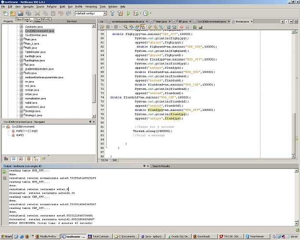
Task: Select normalization.java in project tree
Action: [x=36, y=98]
